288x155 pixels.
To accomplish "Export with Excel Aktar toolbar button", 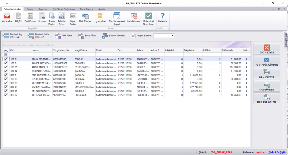I will (87, 36).
